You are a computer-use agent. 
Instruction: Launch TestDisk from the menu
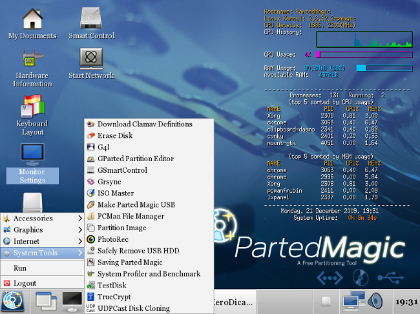pos(111,286)
